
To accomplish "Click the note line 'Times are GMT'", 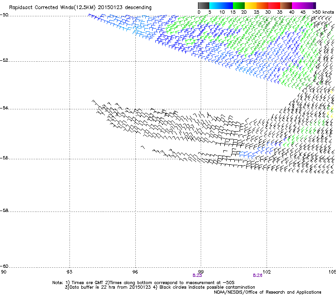I will coord(88,283).
